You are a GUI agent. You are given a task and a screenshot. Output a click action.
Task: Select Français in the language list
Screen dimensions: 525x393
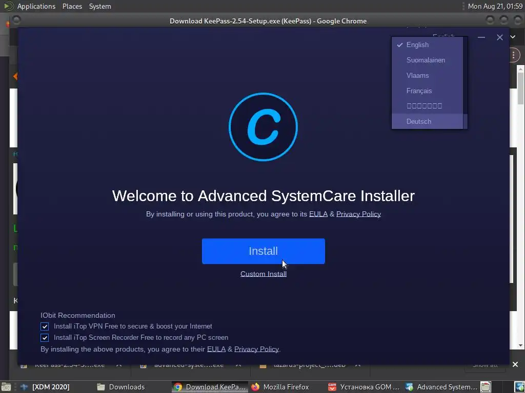427,91
